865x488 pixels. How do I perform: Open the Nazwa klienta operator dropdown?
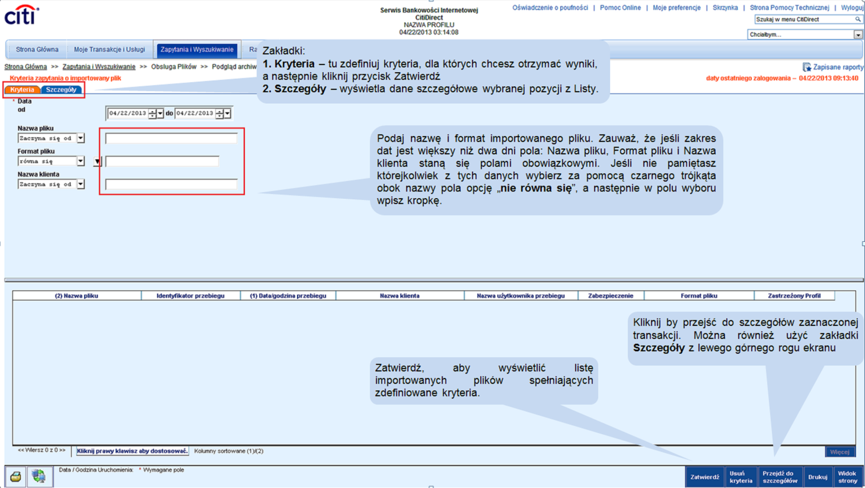pyautogui.click(x=81, y=184)
